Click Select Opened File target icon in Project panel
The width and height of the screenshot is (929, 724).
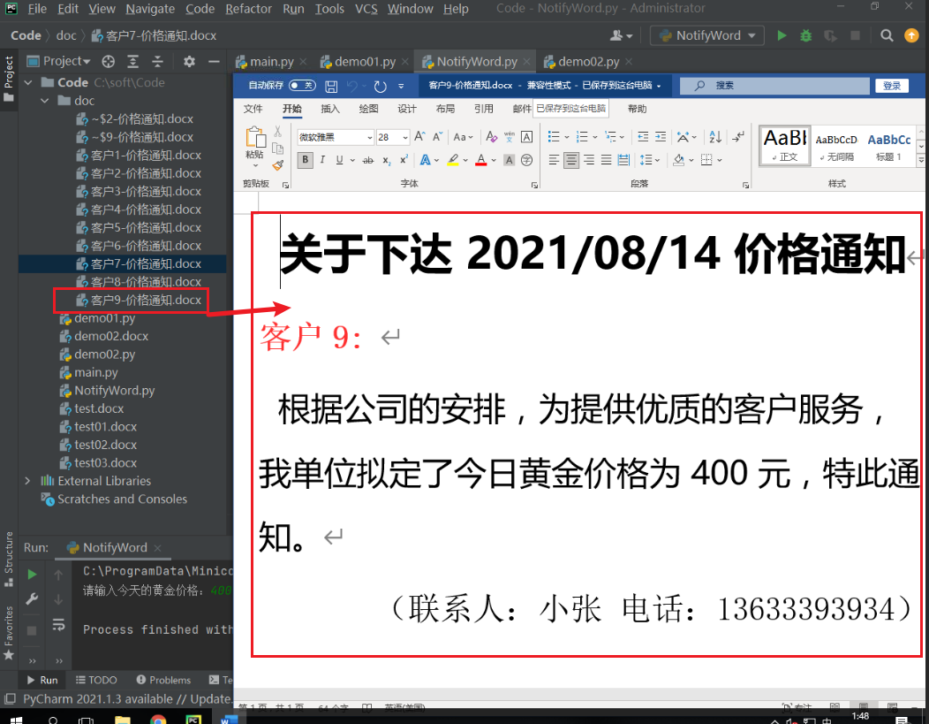click(108, 61)
